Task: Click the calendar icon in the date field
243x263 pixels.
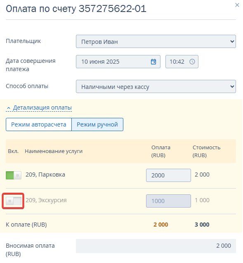Action: (x=153, y=62)
